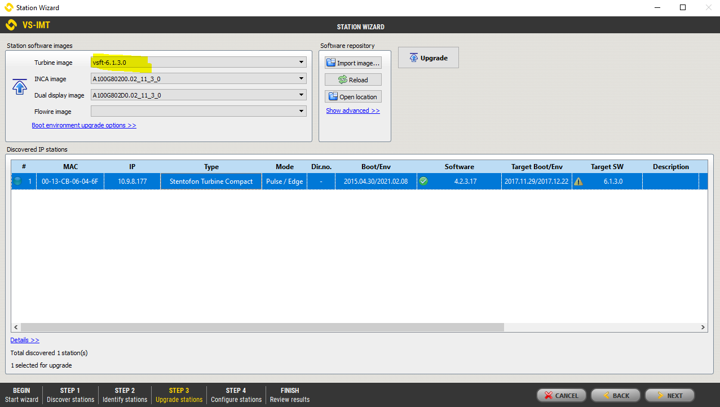This screenshot has width=720, height=407.
Task: Go to BEGIN Start wizard step
Action: [x=21, y=395]
